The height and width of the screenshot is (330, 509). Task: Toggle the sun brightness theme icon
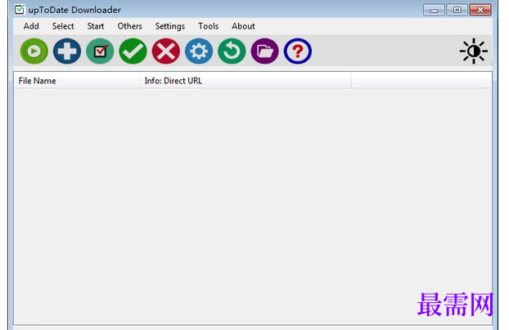coord(474,51)
